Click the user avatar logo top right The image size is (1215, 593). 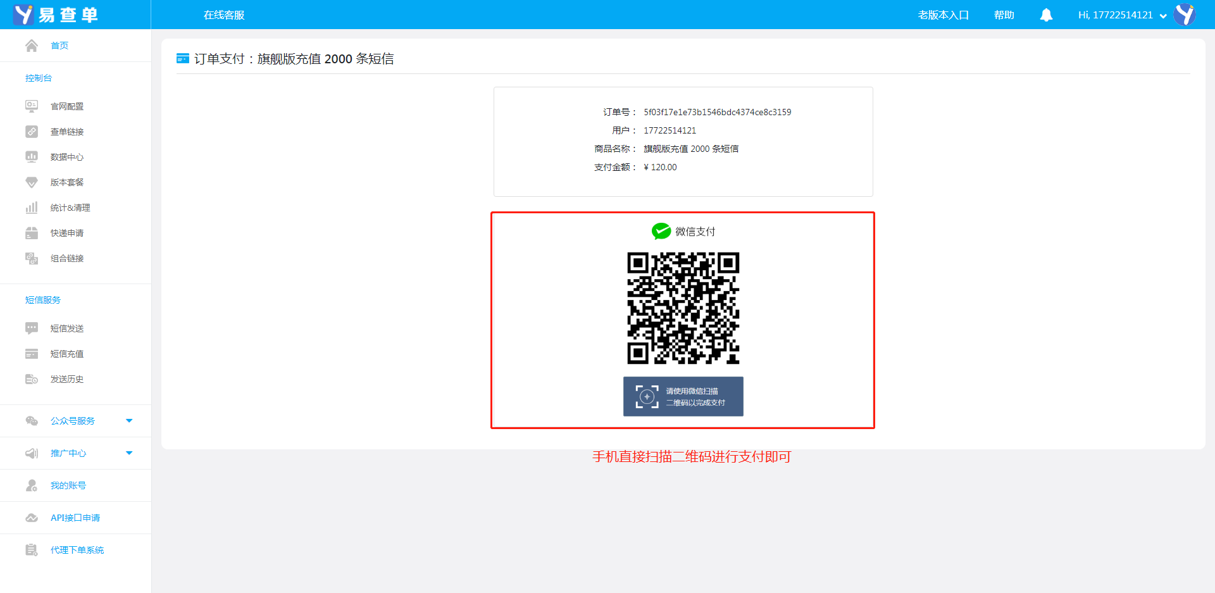point(1185,15)
